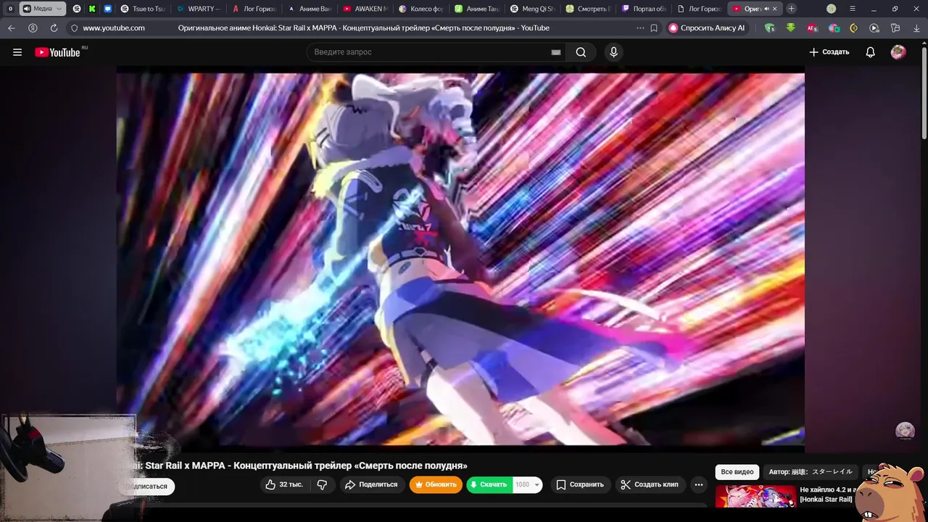Viewport: 928px width, 522px height.
Task: Open the AF extension icon
Action: [812, 28]
